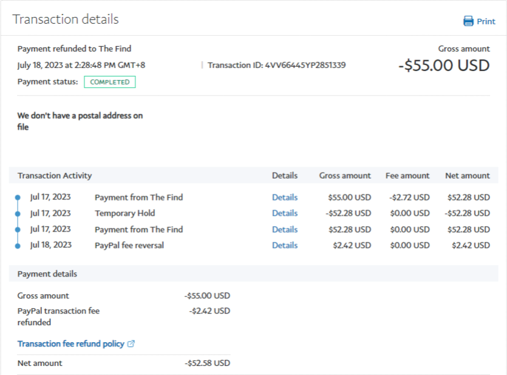Open the Transaction fee refund policy link
The width and height of the screenshot is (507, 375).
70,344
